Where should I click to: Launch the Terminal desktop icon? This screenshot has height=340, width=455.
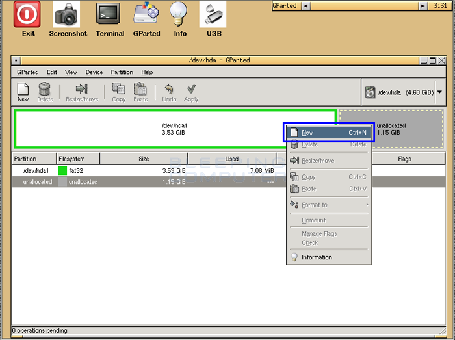pyautogui.click(x=109, y=19)
